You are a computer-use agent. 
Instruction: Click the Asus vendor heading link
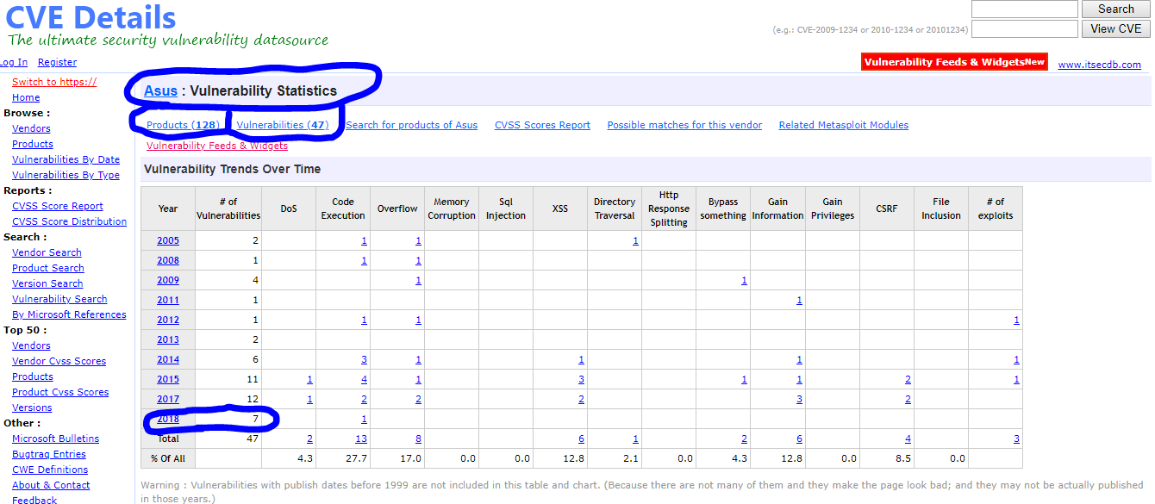pos(160,90)
